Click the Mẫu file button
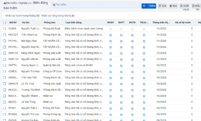Viewport: 201px width, 121px height. [196, 8]
